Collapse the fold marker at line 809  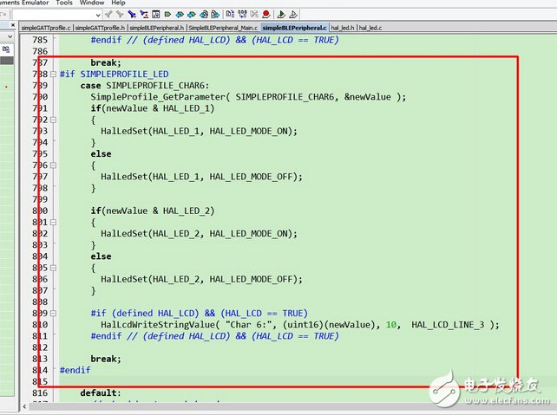click(54, 313)
